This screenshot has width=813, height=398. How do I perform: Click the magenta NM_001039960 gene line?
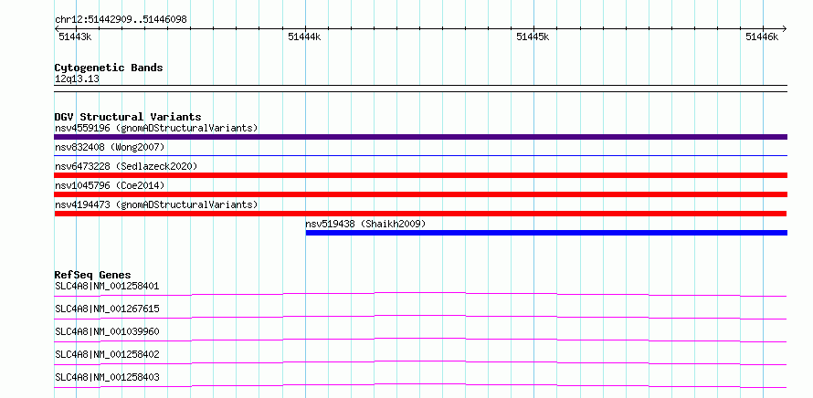pyautogui.click(x=420, y=340)
